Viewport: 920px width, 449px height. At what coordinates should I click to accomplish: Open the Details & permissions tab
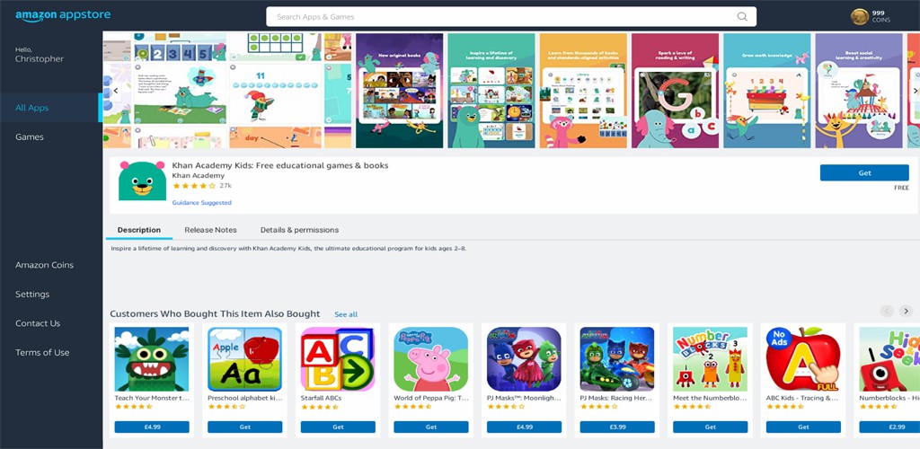click(299, 230)
